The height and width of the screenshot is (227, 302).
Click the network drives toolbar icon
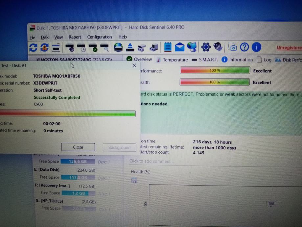coord(142,48)
